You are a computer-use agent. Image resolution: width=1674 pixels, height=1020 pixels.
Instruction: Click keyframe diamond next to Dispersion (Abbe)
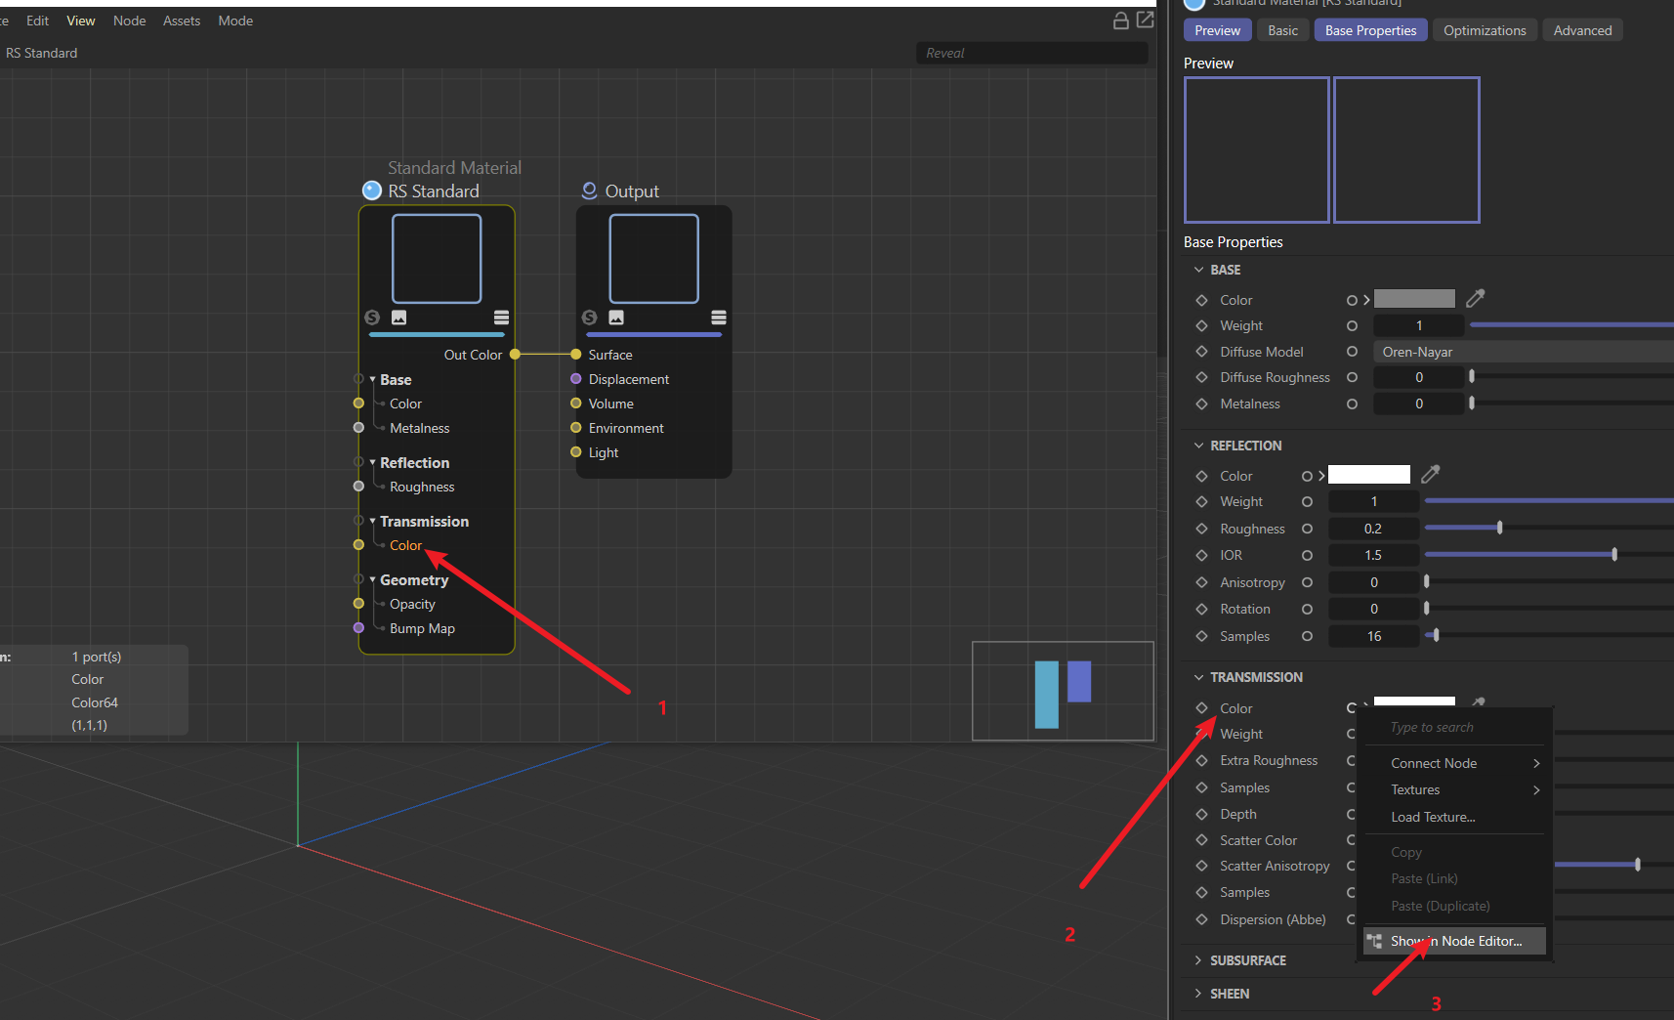tap(1201, 919)
